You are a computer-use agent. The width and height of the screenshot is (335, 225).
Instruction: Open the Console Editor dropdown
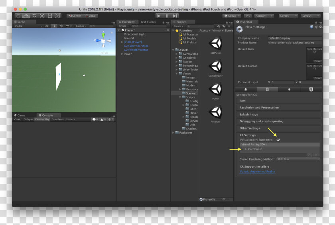(71, 119)
